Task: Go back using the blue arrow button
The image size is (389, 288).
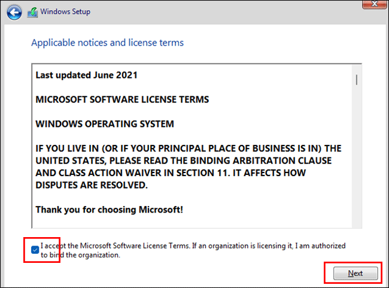Action: coord(14,12)
